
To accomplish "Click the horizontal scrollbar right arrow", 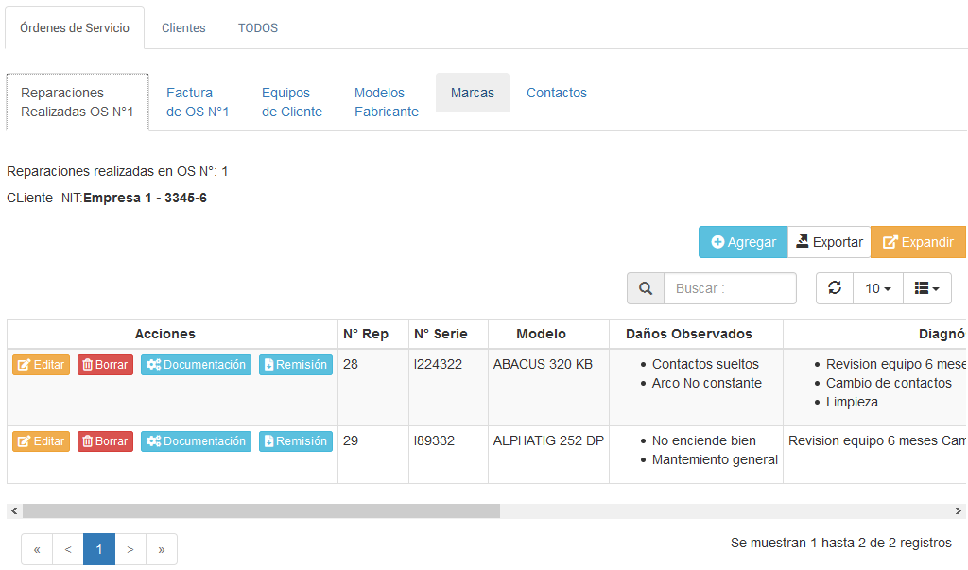I will click(x=959, y=510).
